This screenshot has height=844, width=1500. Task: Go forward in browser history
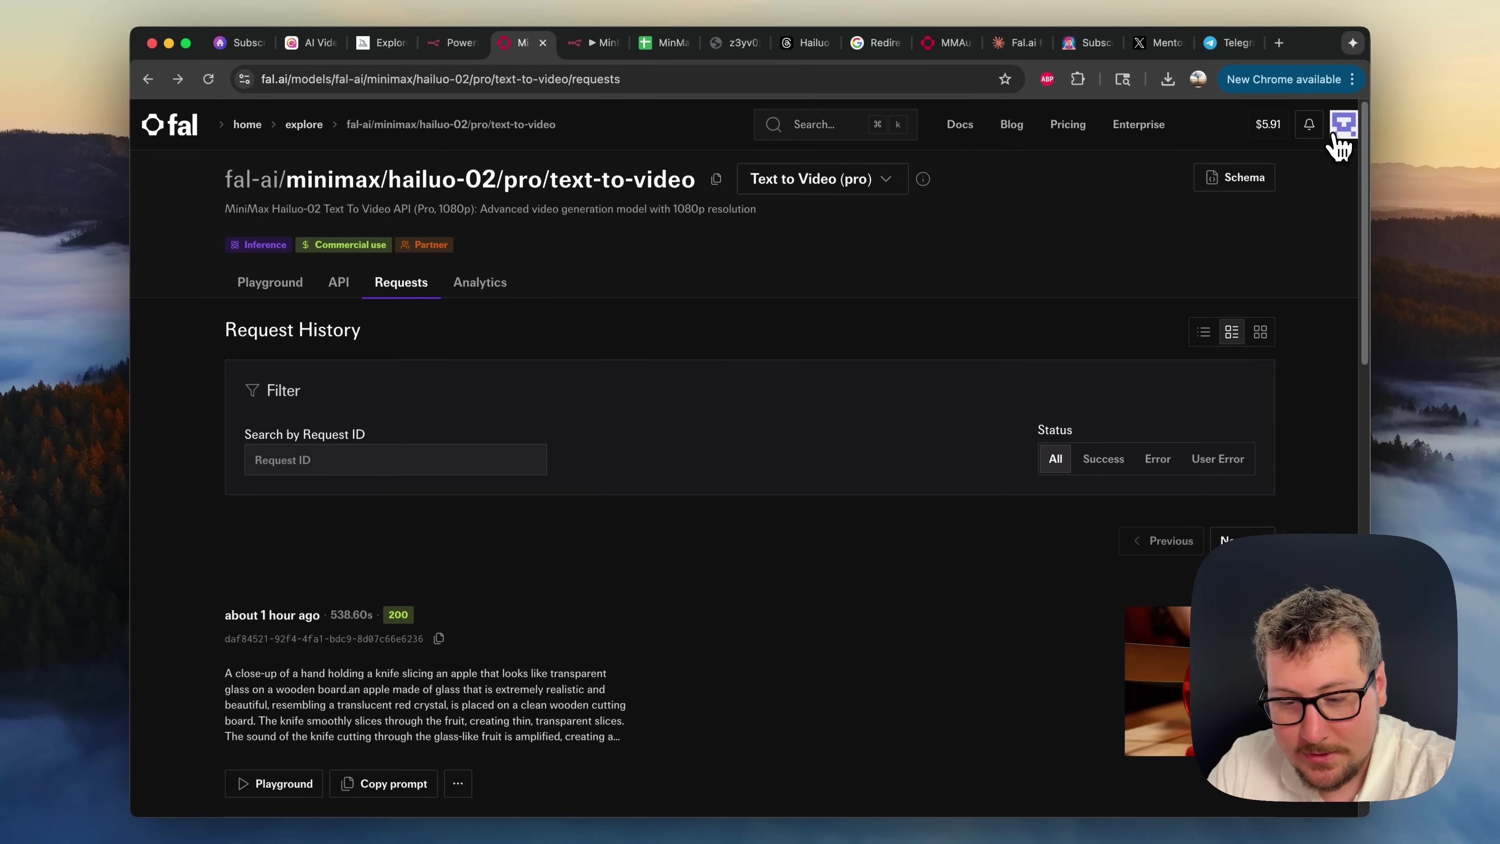pyautogui.click(x=178, y=79)
